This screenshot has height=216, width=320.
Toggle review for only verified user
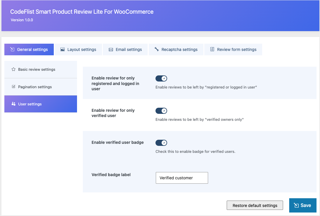tap(161, 111)
